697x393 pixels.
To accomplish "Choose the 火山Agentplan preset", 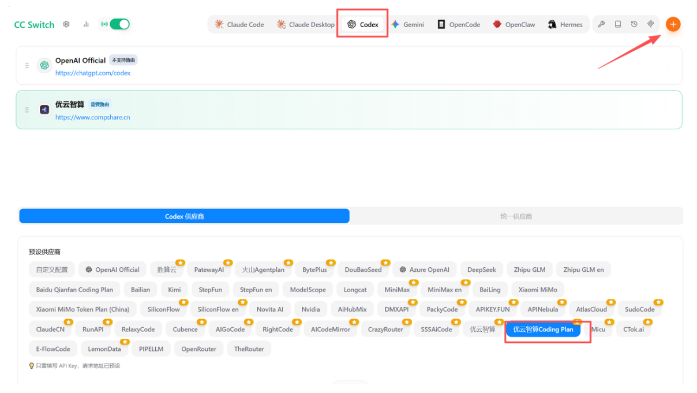I will point(263,270).
